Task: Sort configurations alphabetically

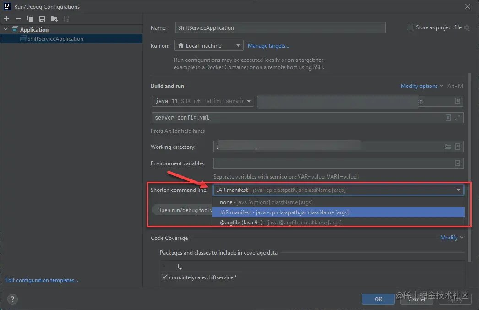Action: coord(66,19)
